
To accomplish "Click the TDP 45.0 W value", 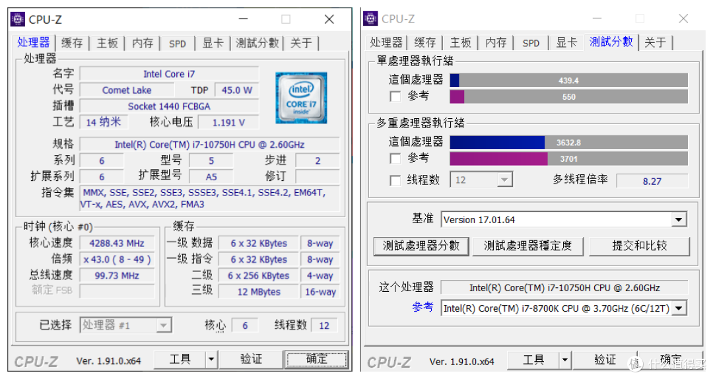I will point(236,90).
